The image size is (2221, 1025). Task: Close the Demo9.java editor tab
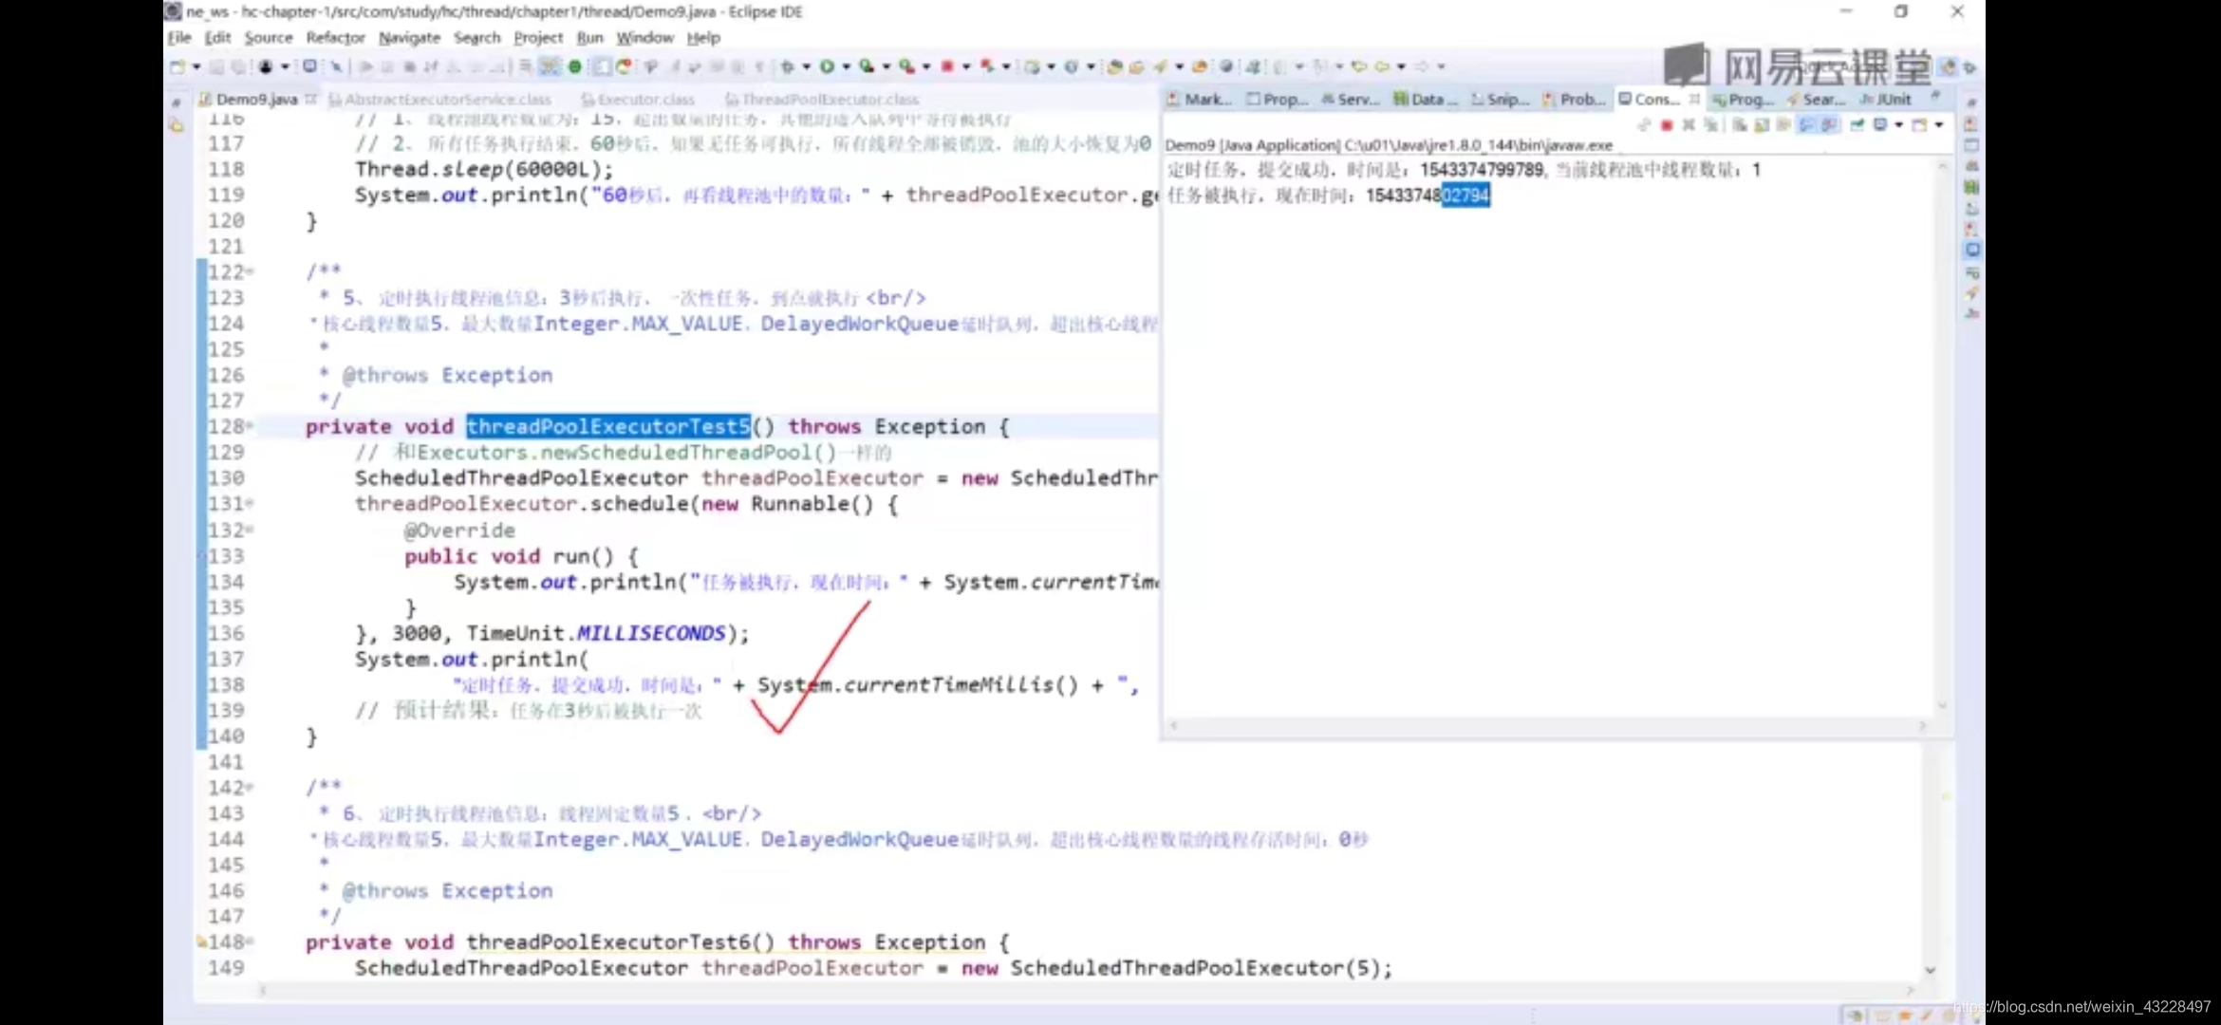click(310, 99)
